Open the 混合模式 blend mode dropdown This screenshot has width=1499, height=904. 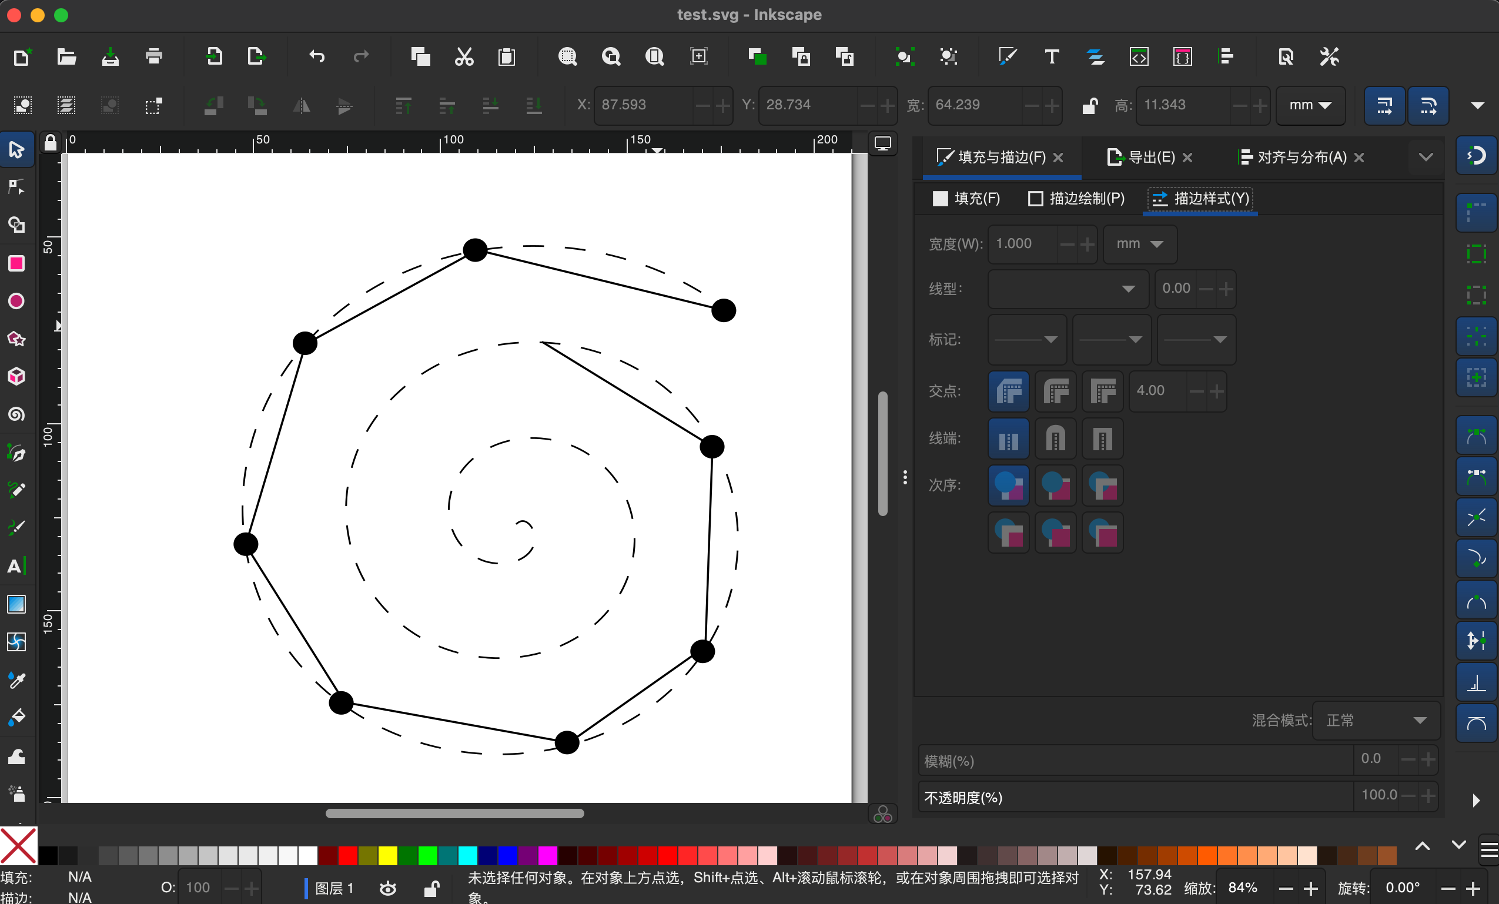(x=1376, y=720)
